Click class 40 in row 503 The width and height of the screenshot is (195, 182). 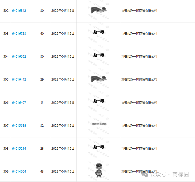tap(42, 34)
